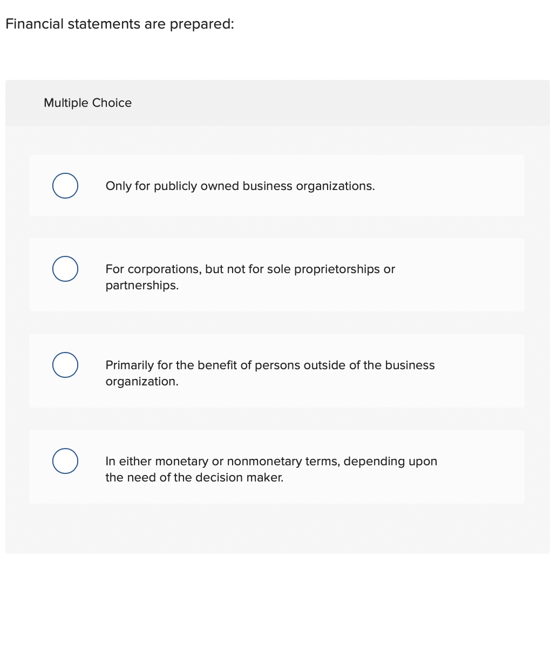
Task: Click the answer text about sole proprietorships
Action: 250,277
